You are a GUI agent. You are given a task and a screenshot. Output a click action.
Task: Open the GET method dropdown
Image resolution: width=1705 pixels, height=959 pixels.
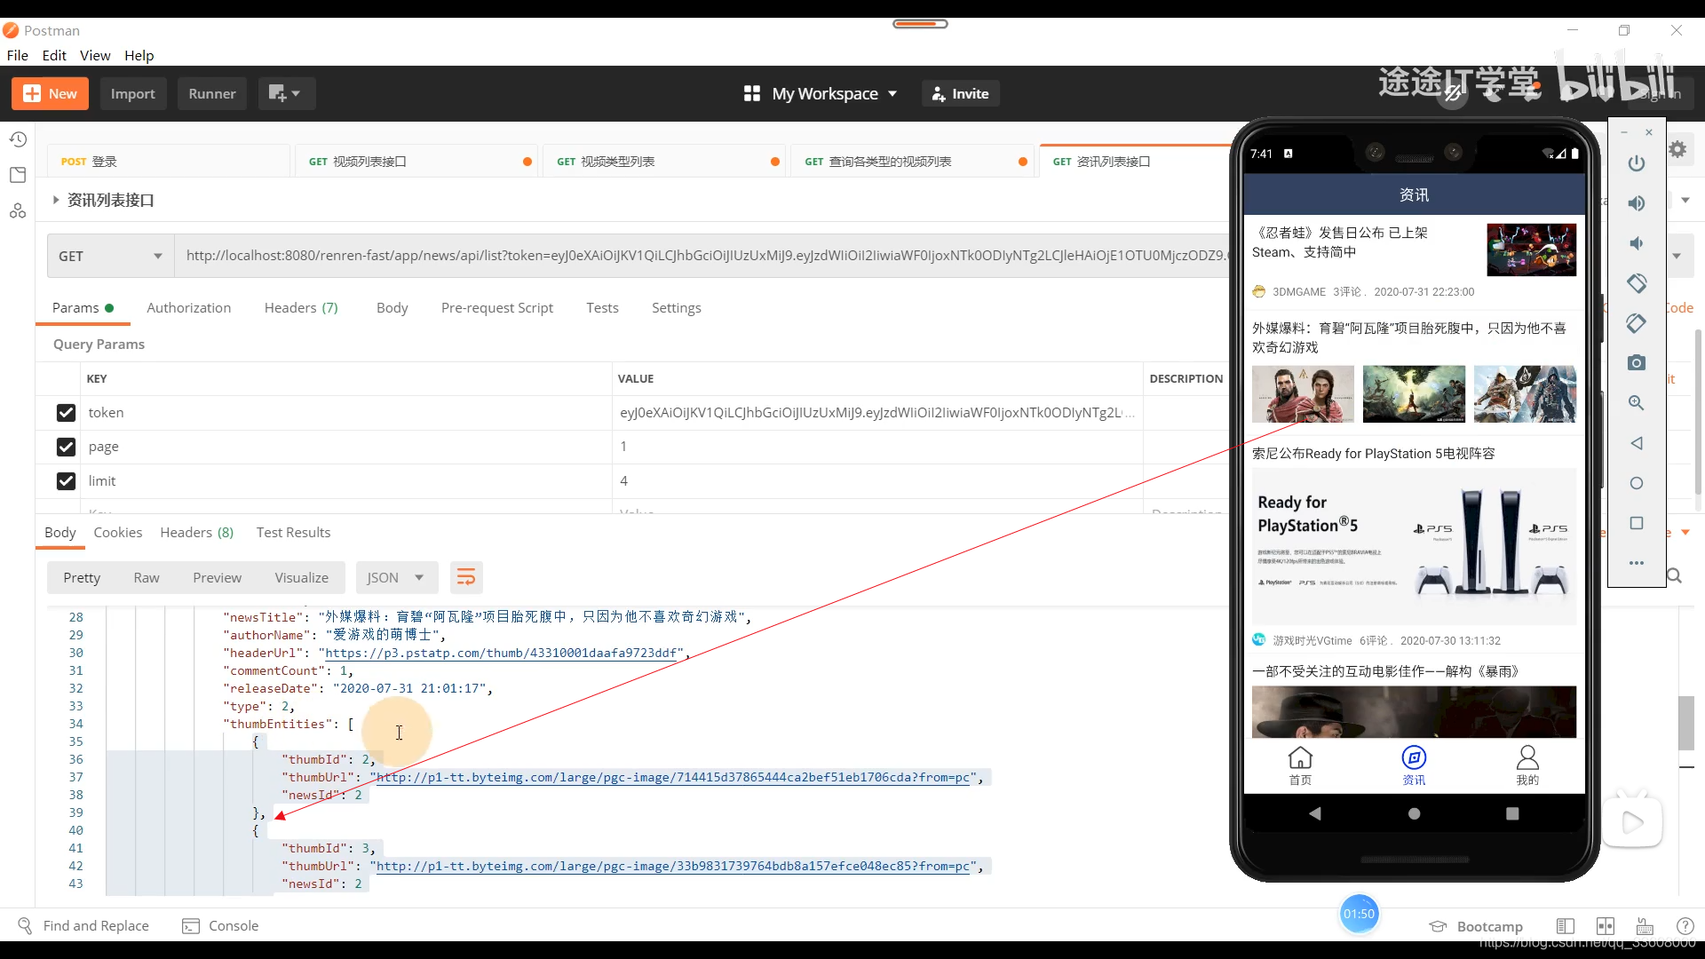click(x=110, y=256)
